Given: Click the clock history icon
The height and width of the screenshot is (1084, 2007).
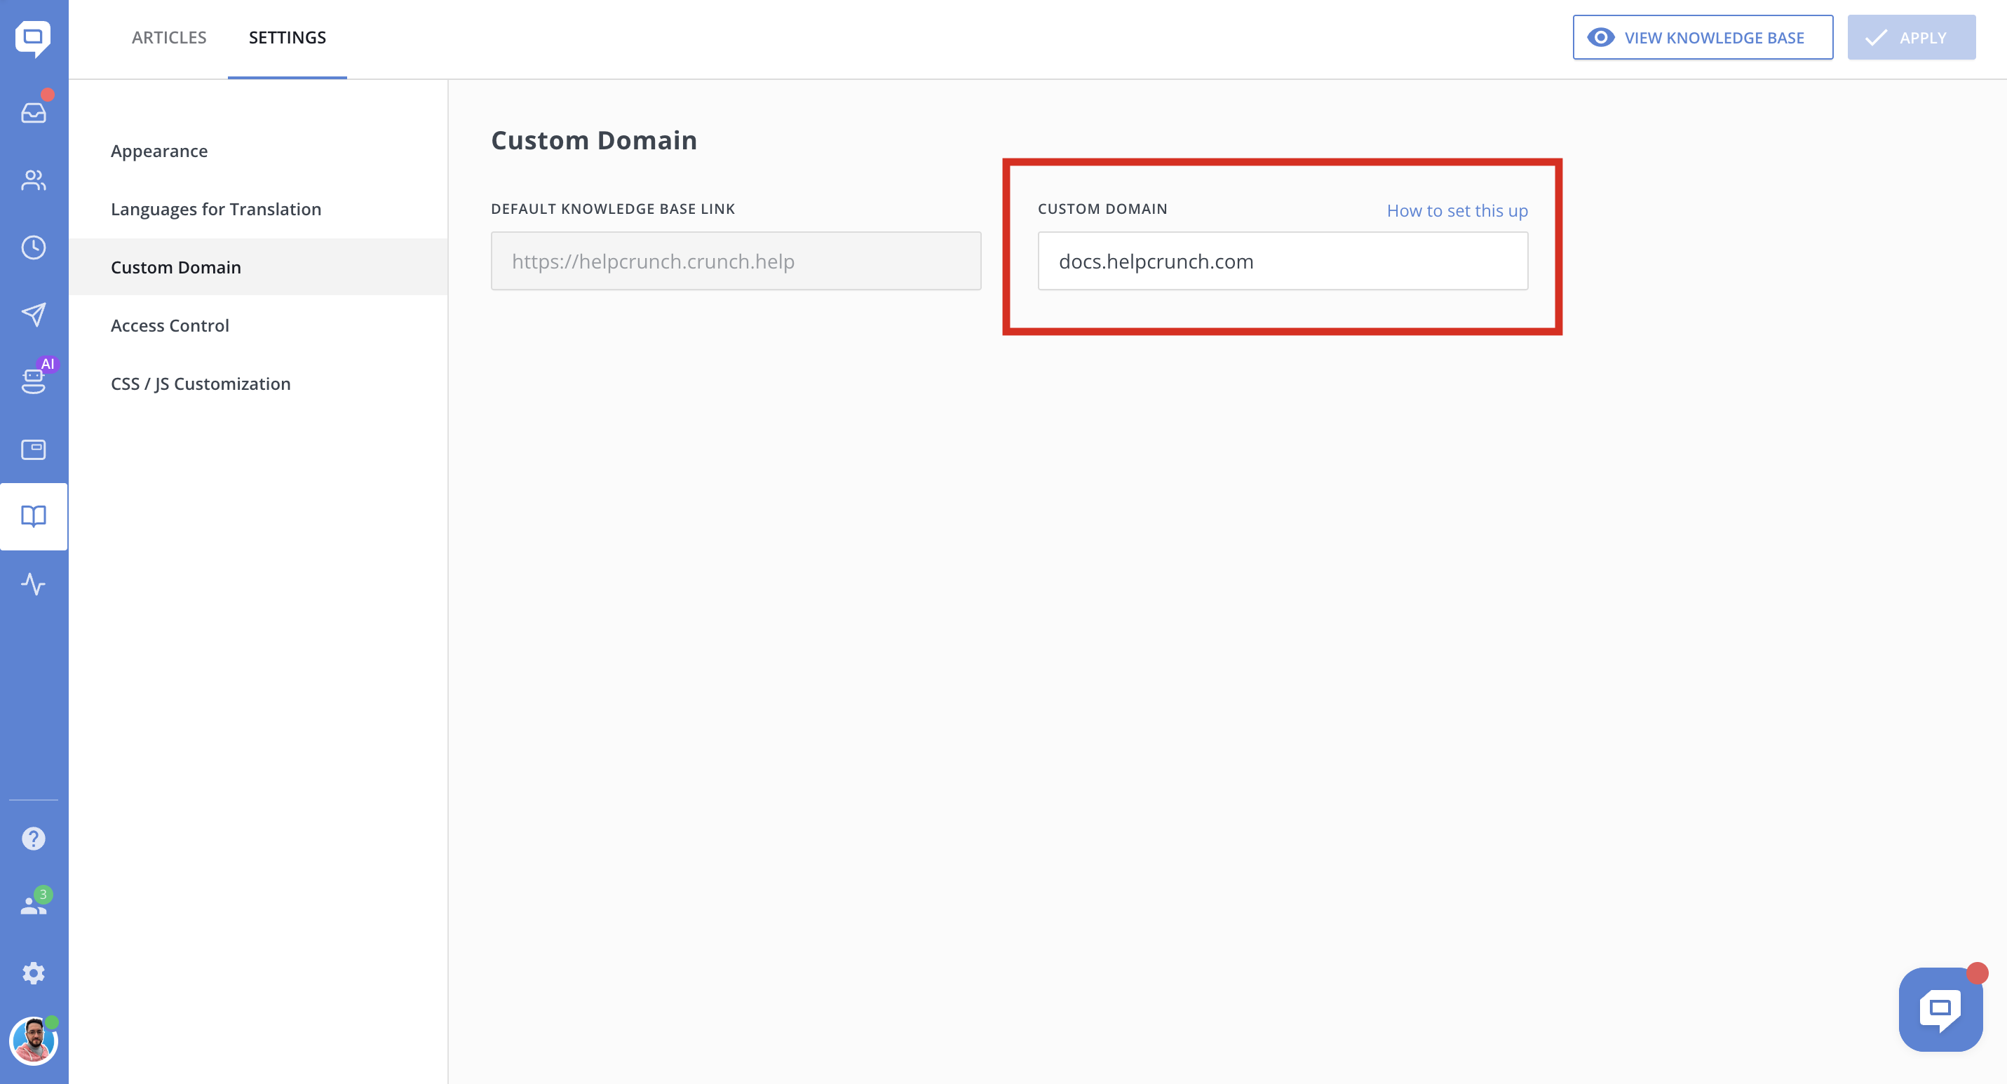Looking at the screenshot, I should pos(34,248).
